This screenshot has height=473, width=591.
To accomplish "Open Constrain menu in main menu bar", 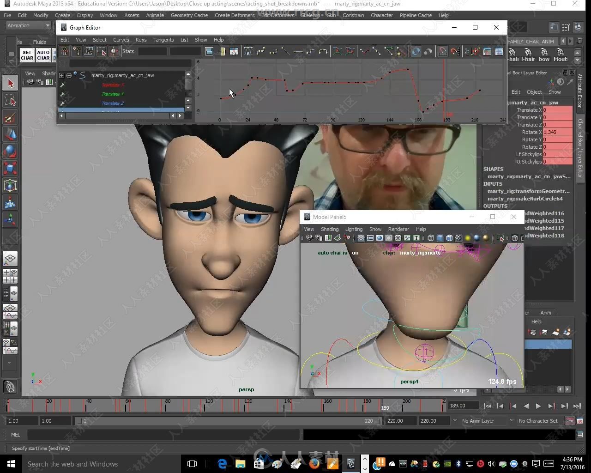I will [353, 15].
